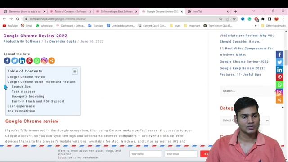Image resolution: width=288 pixels, height=162 pixels.
Task: Toggle the Table of Contents collapse icon
Action: coord(75,72)
